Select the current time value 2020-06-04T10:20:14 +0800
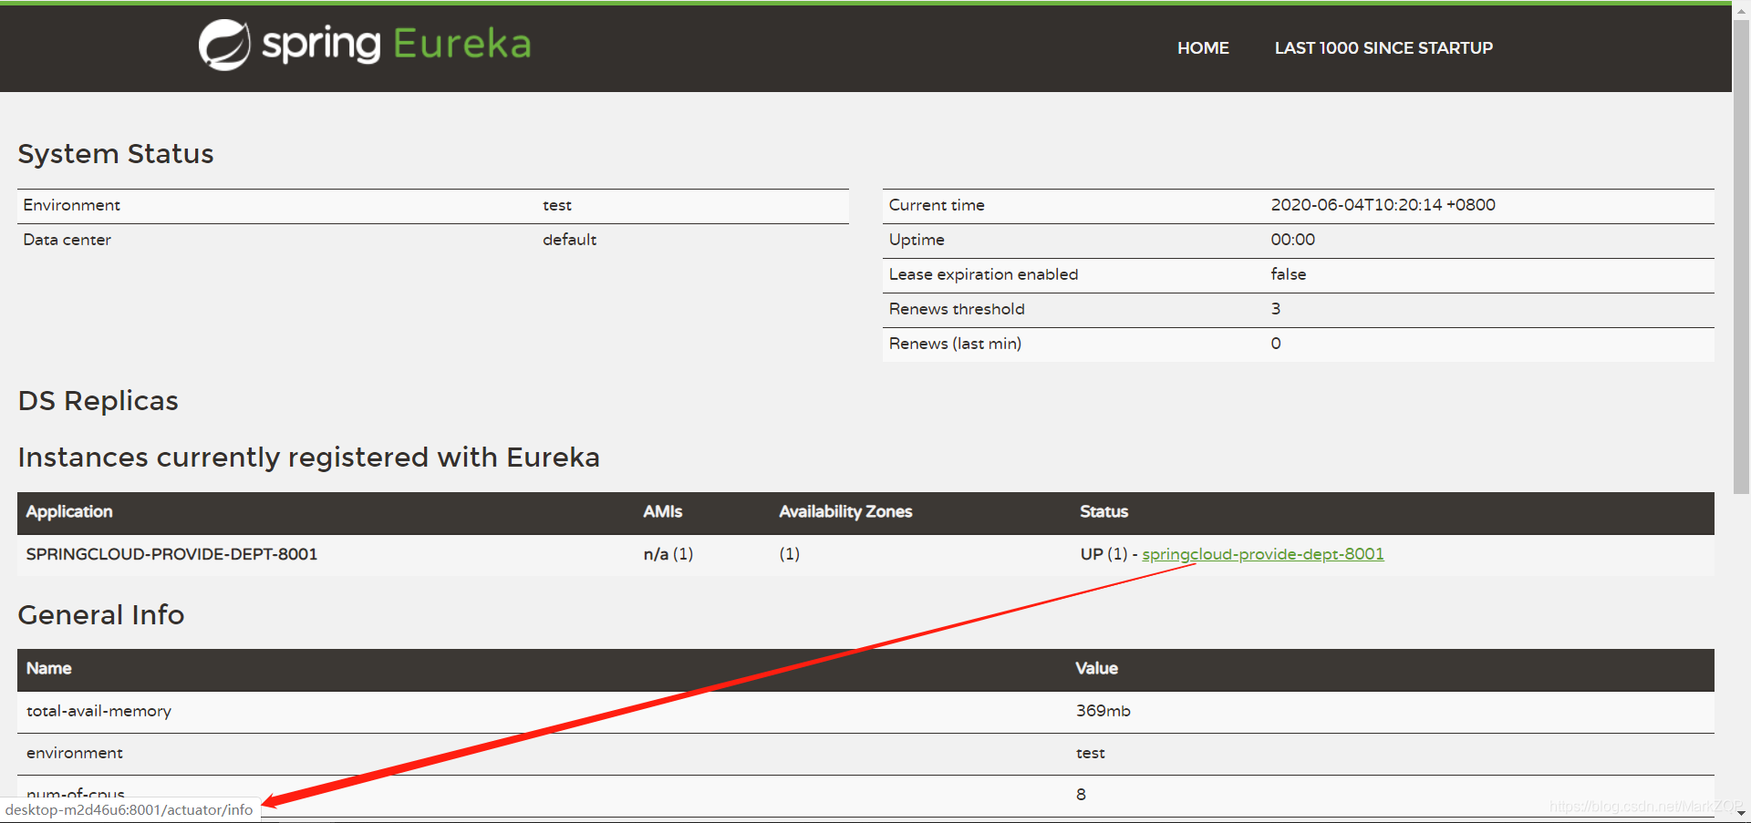 [x=1383, y=205]
